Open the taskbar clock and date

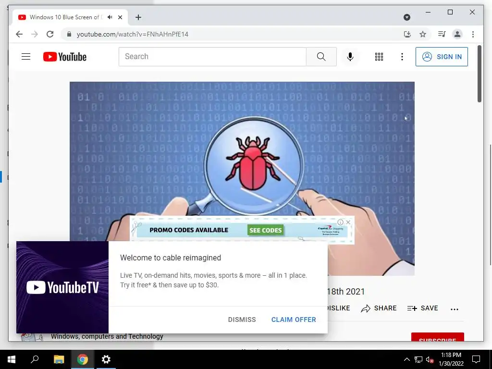pyautogui.click(x=451, y=359)
